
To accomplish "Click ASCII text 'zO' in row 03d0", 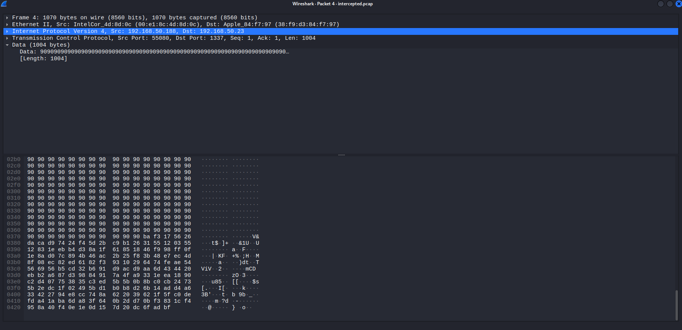I will tap(235, 275).
